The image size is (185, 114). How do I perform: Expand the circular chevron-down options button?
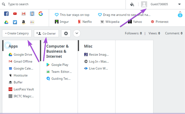77,33
